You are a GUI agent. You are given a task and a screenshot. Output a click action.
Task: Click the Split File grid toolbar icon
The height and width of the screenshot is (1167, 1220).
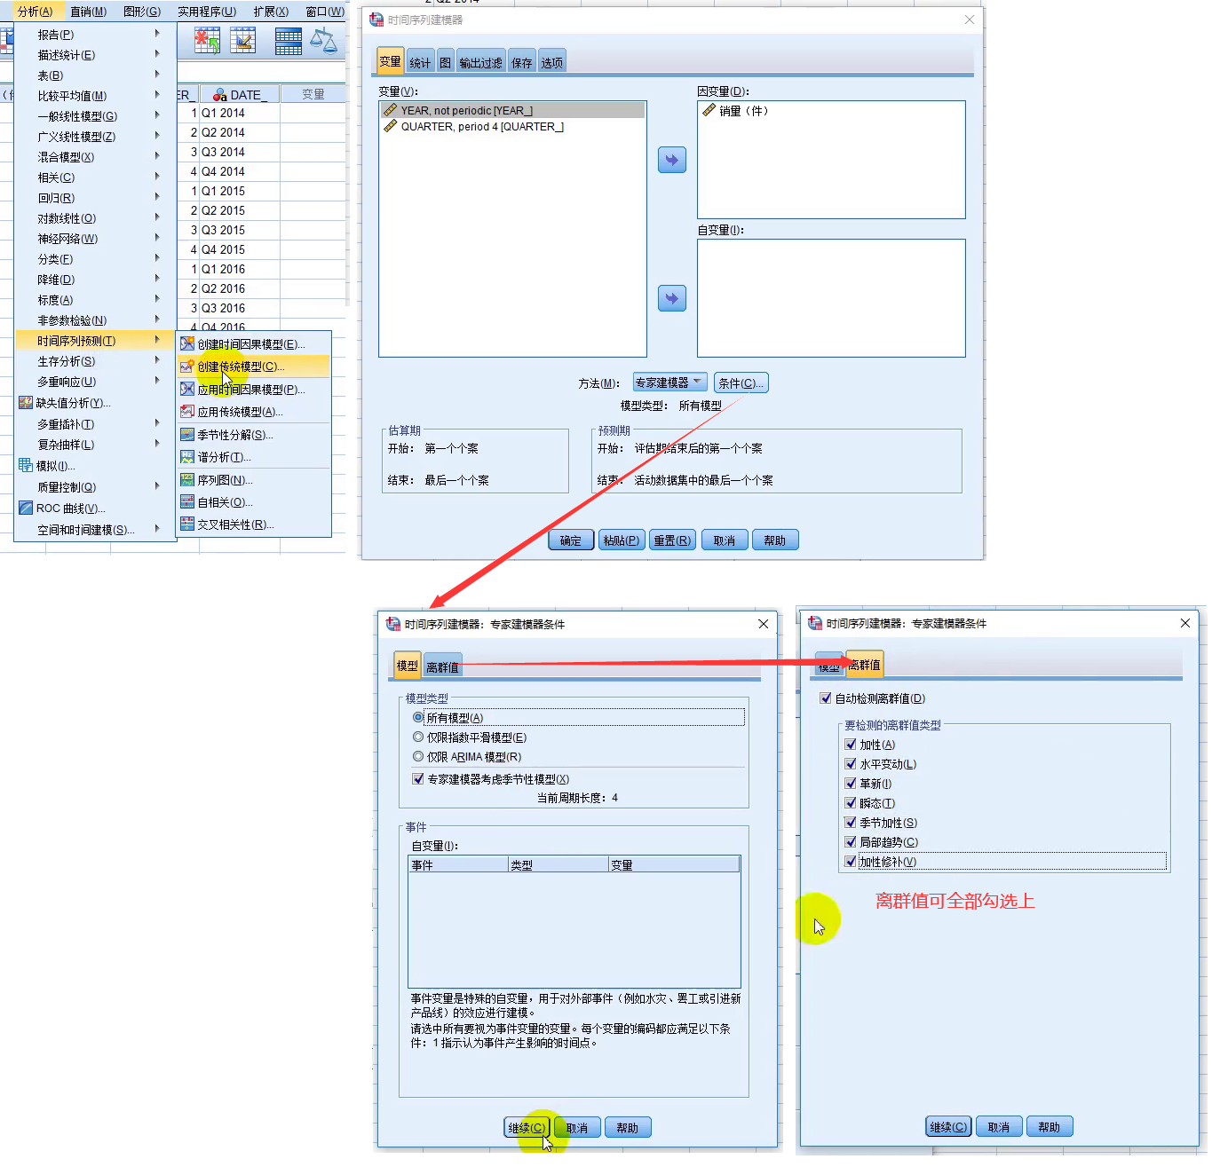pyautogui.click(x=289, y=41)
